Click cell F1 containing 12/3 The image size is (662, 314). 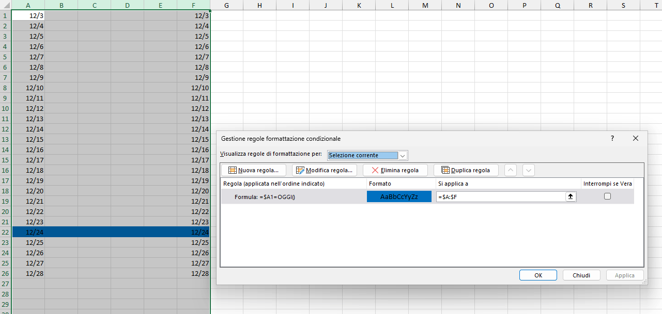pyautogui.click(x=193, y=15)
